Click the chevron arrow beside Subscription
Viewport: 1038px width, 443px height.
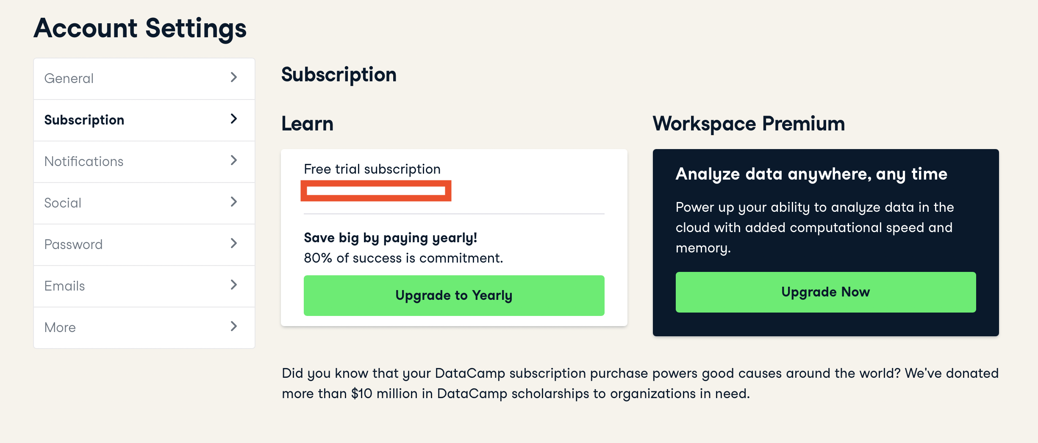tap(233, 119)
